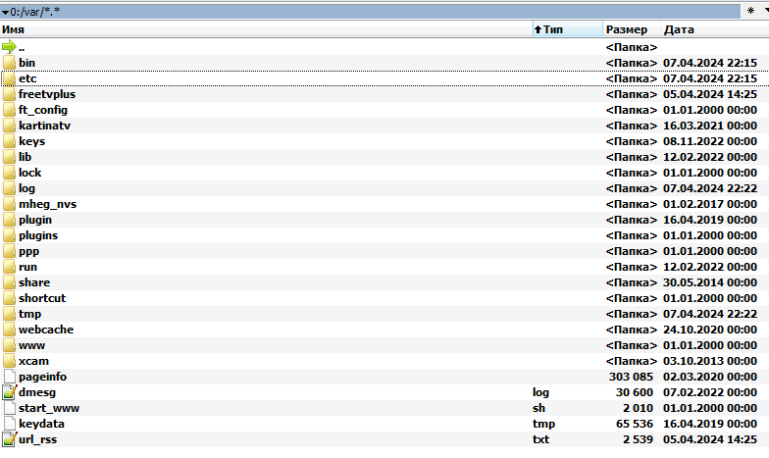
Task: Click the freetvplus folder icon
Action: point(9,94)
